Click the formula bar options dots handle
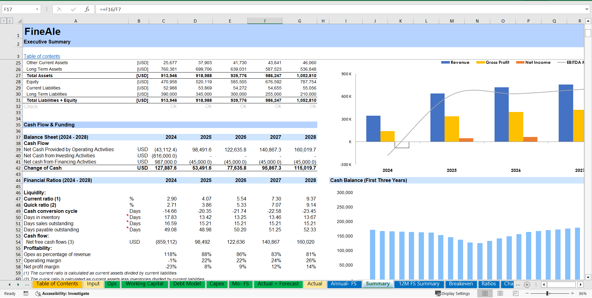 tap(47, 9)
